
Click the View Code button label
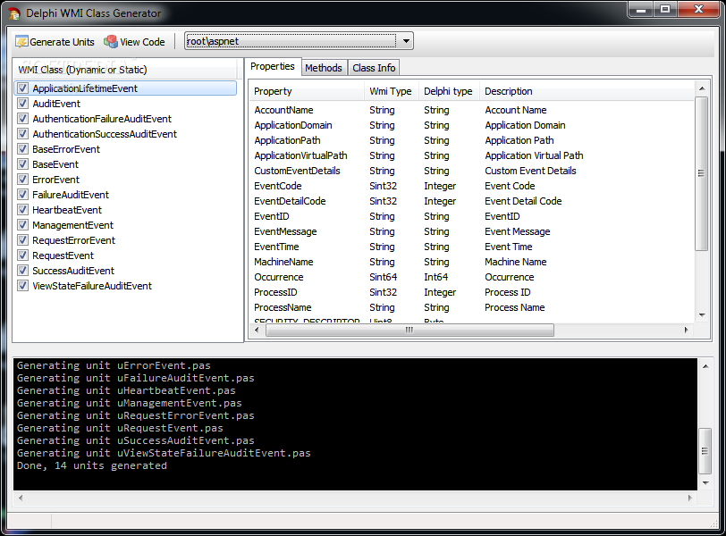[142, 42]
